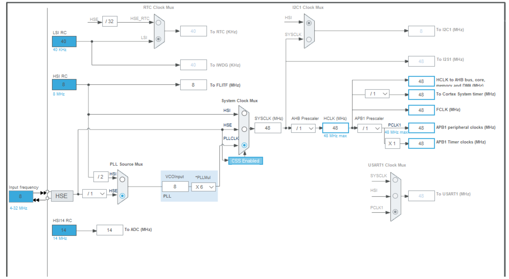Select SYSCLK in the I2C1 Clock Mux

(309, 39)
